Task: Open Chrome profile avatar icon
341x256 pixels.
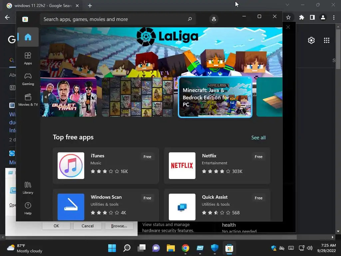Action: point(323,17)
